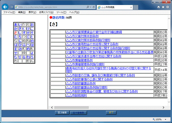Open the ツール(T) menu

point(61,12)
